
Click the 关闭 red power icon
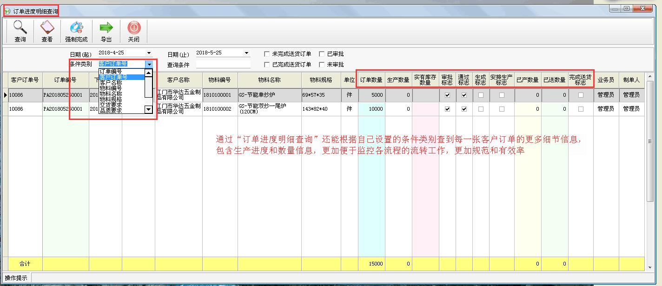tap(134, 27)
